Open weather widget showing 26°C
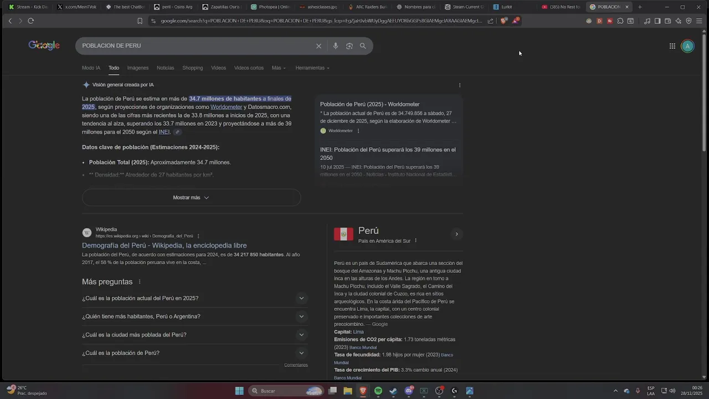 (x=26, y=391)
